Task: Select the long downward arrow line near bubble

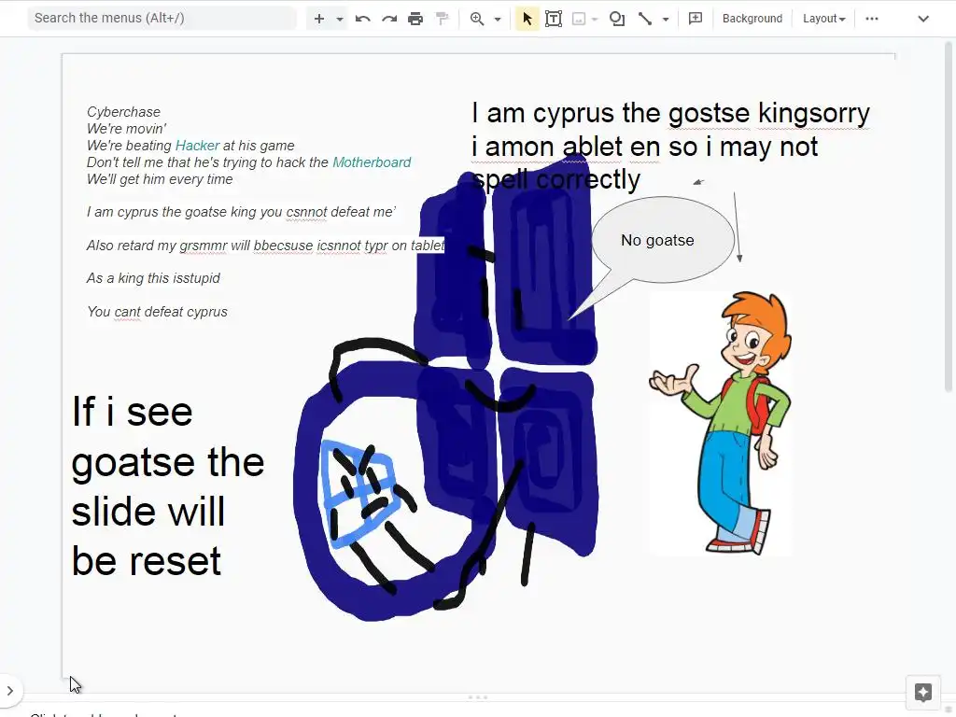Action: (737, 227)
